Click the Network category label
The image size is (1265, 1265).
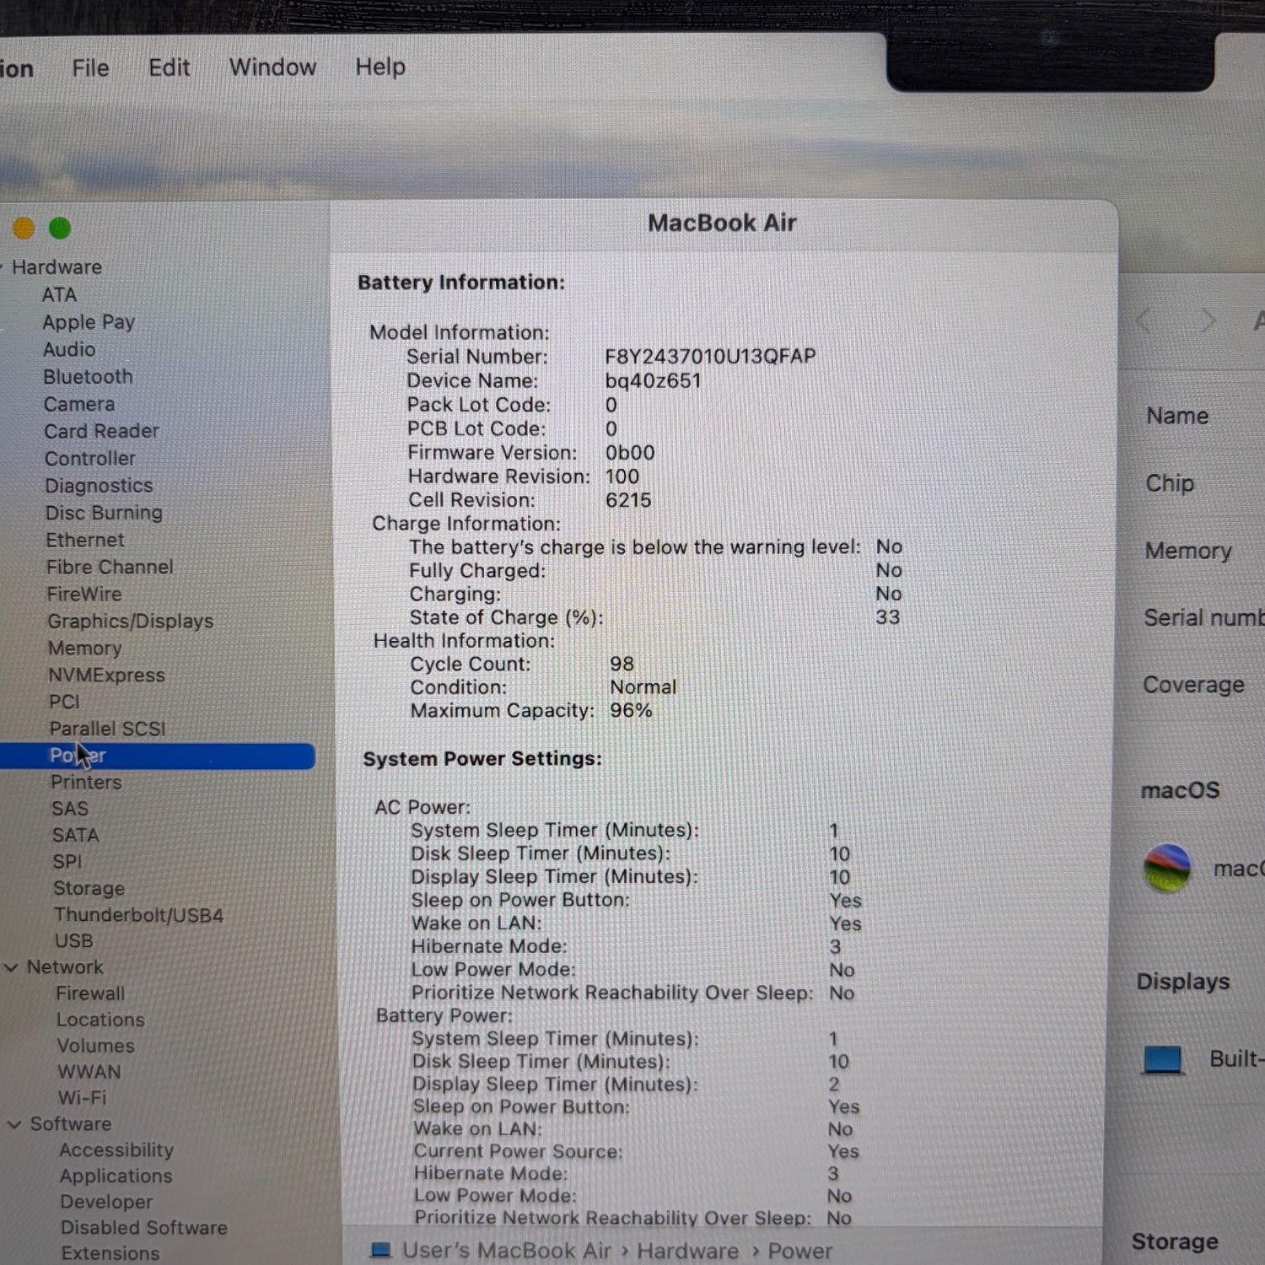click(65, 967)
